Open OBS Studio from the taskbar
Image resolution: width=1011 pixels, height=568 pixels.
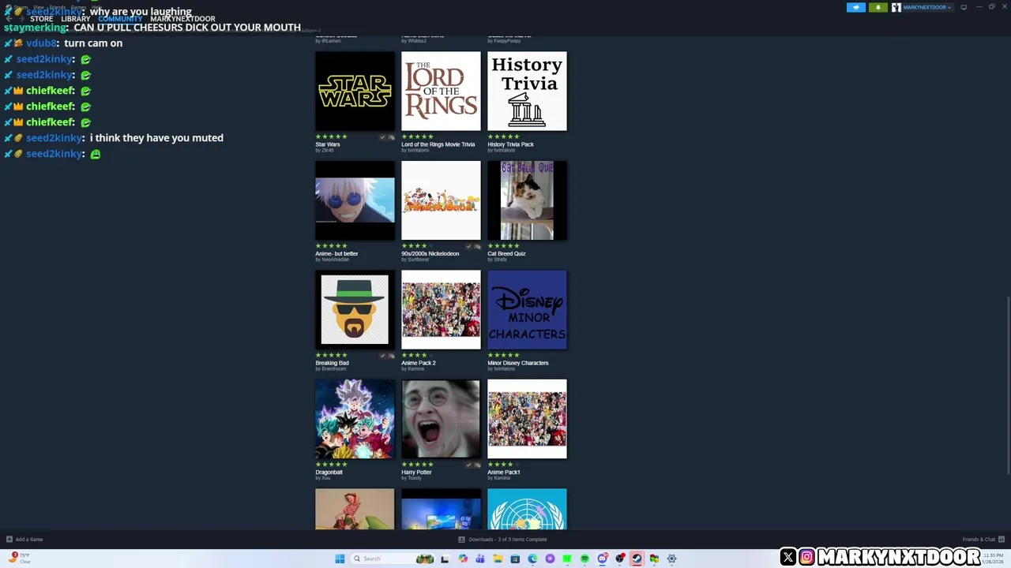(620, 559)
